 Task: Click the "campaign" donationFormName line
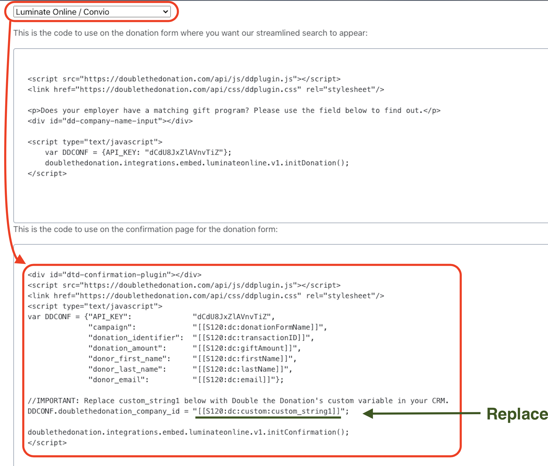pos(207,327)
